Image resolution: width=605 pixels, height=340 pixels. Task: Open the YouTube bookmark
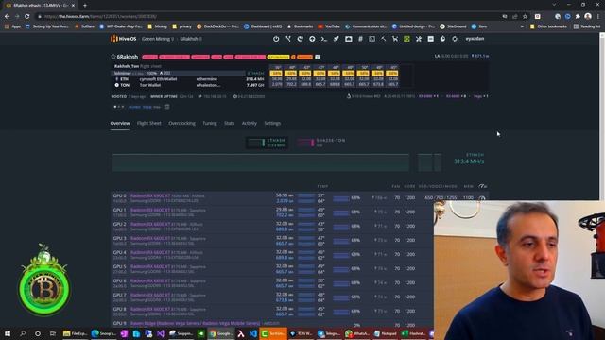coord(329,26)
